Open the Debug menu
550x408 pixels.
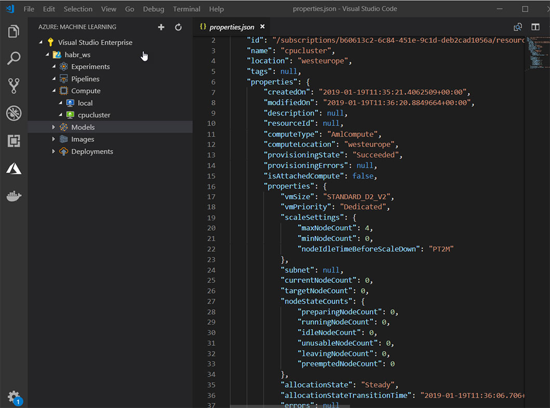tap(154, 9)
